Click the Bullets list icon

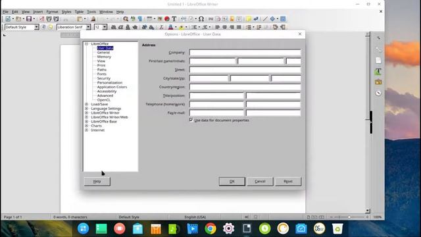[249, 27]
